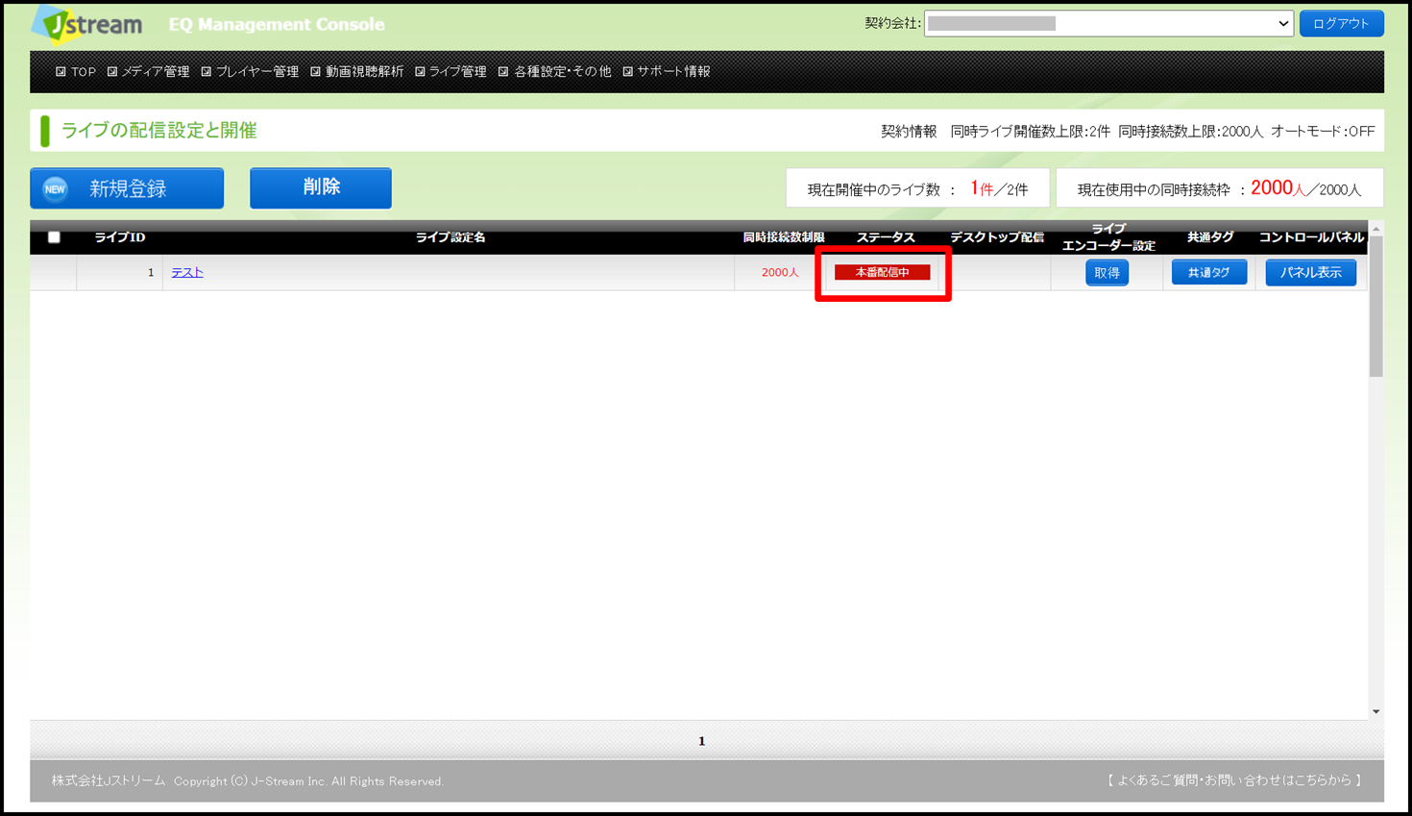This screenshot has width=1412, height=816.
Task: Click the vertical scrollbar thumb
Action: tap(1376, 308)
